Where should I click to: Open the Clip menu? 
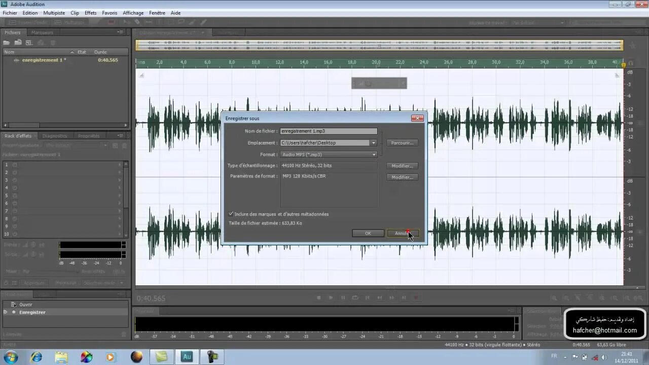pos(75,13)
